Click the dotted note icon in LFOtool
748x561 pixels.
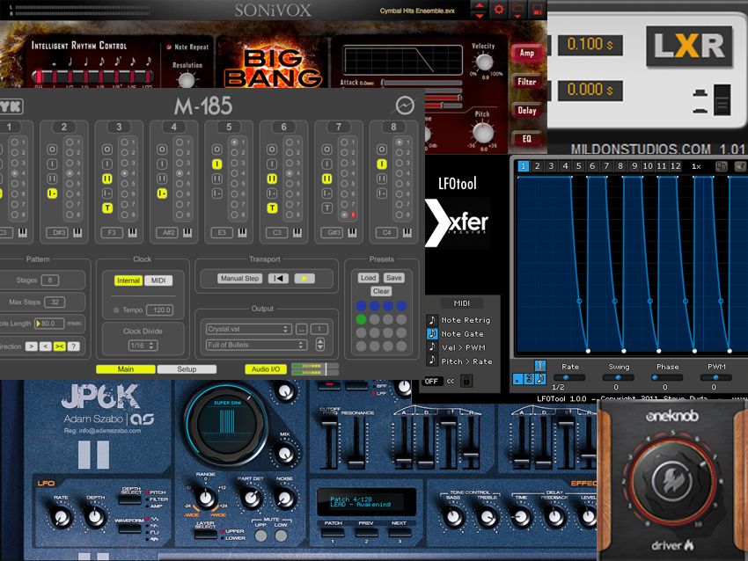point(517,380)
